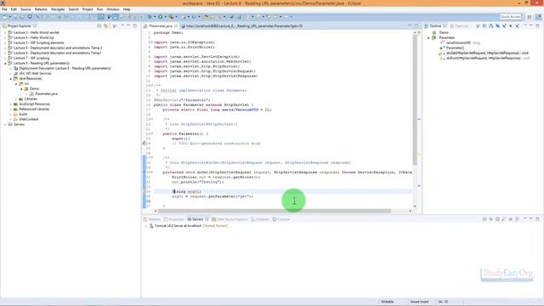
Task: Toggle the fold marker on comment line 19
Action: click(151, 119)
